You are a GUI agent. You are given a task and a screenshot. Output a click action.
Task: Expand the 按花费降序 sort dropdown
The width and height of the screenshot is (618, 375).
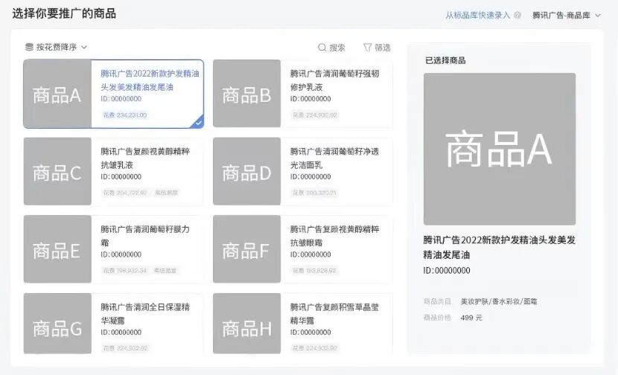pos(56,47)
